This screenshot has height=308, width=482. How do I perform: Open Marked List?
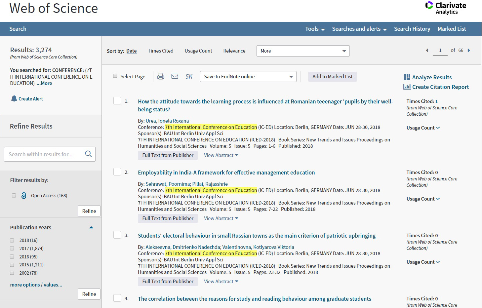(x=452, y=29)
